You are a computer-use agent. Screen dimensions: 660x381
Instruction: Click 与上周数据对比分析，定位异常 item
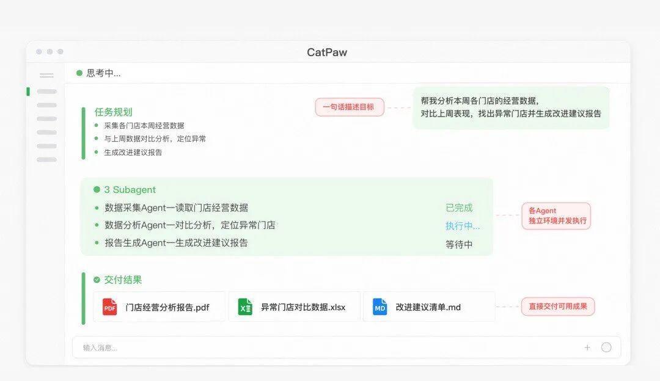pyautogui.click(x=155, y=139)
